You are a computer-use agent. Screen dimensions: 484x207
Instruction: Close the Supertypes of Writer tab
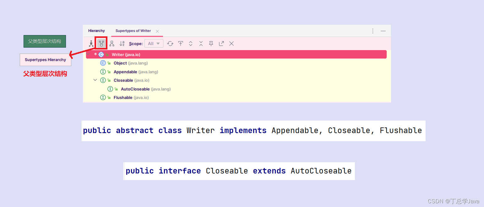tap(157, 31)
